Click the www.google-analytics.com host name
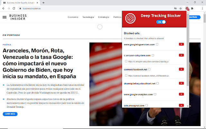The width and height of the screenshot is (206, 129). coord(138,94)
